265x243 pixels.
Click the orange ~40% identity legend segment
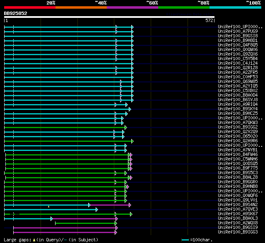(x=81, y=7)
